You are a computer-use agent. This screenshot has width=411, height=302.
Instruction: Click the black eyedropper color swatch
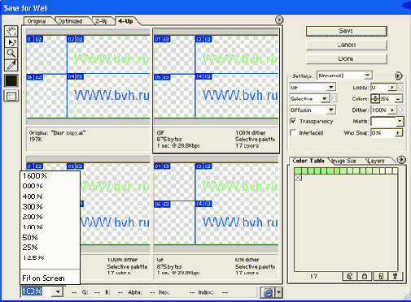pyautogui.click(x=11, y=80)
